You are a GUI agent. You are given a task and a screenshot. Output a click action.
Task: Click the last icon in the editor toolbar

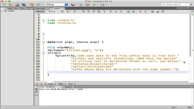[163, 12]
